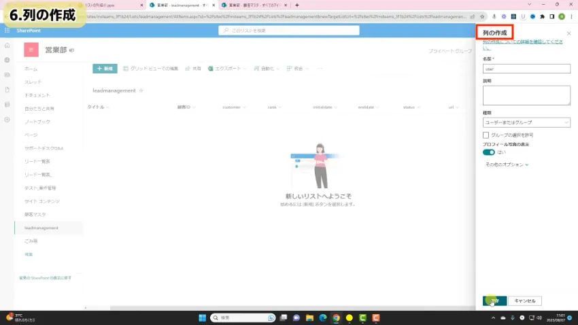The height and width of the screenshot is (325, 578).
Task: Open Windows Start menu on taskbar
Action: 202,318
